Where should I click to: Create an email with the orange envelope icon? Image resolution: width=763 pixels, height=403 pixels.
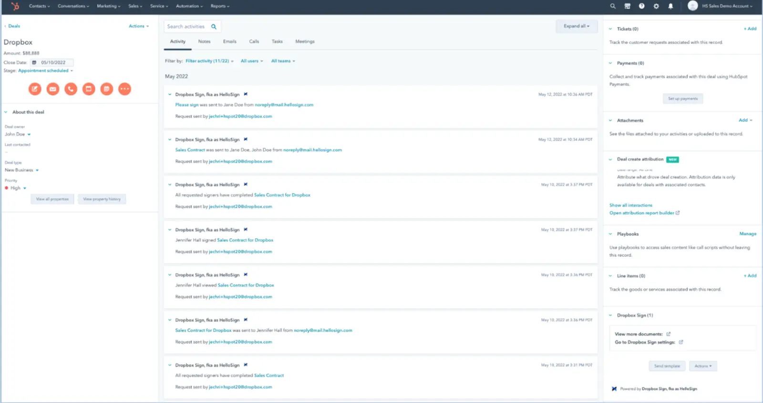(53, 89)
